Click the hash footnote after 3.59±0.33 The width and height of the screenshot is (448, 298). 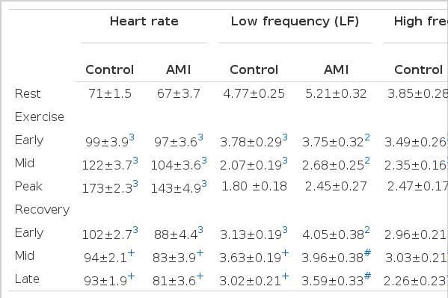(x=367, y=276)
